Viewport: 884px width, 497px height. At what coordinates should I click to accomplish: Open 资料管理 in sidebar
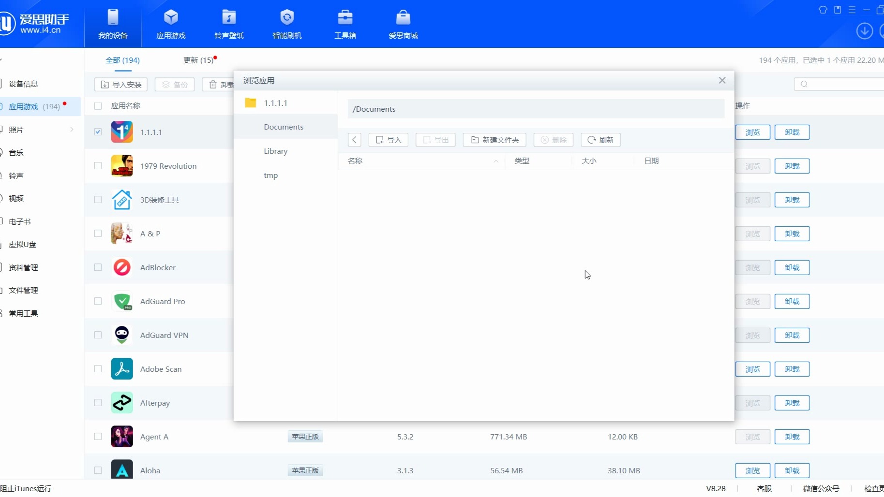pyautogui.click(x=23, y=267)
